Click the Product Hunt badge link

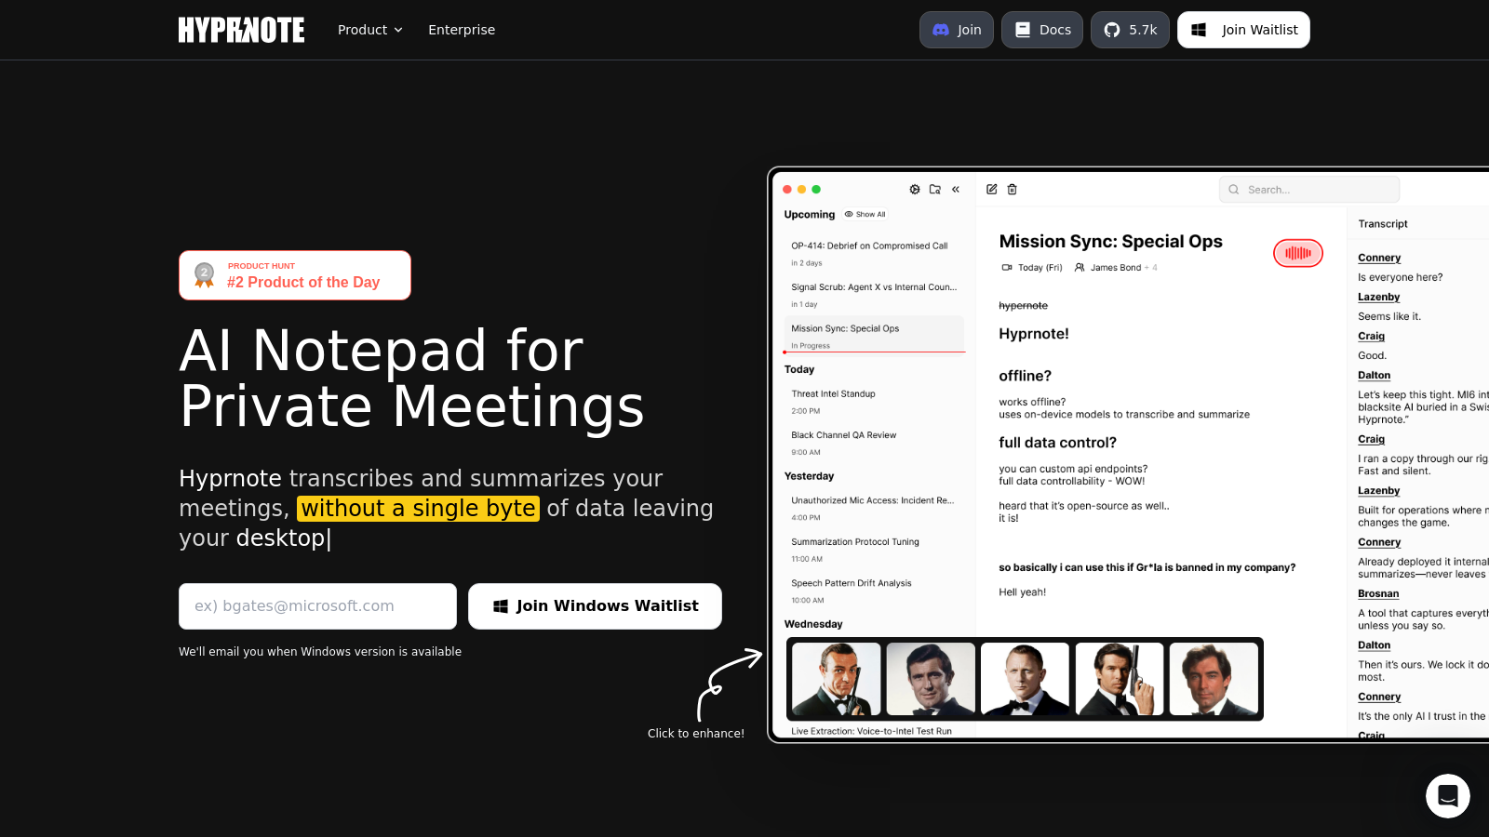point(294,274)
